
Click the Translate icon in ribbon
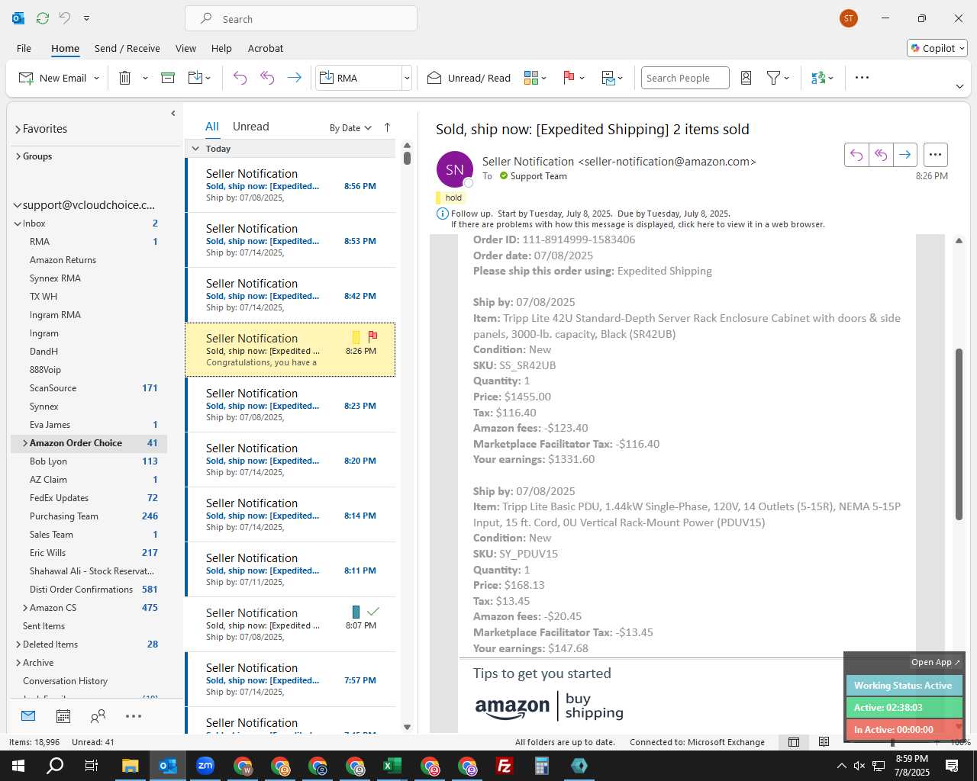tap(818, 78)
